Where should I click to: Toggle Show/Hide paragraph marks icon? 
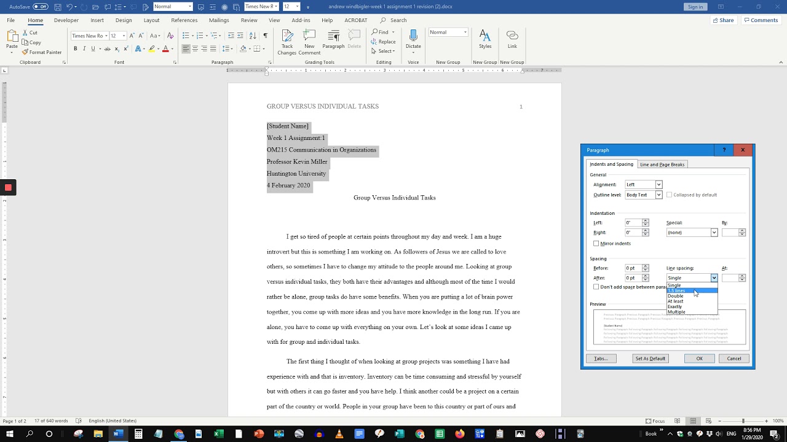[265, 36]
